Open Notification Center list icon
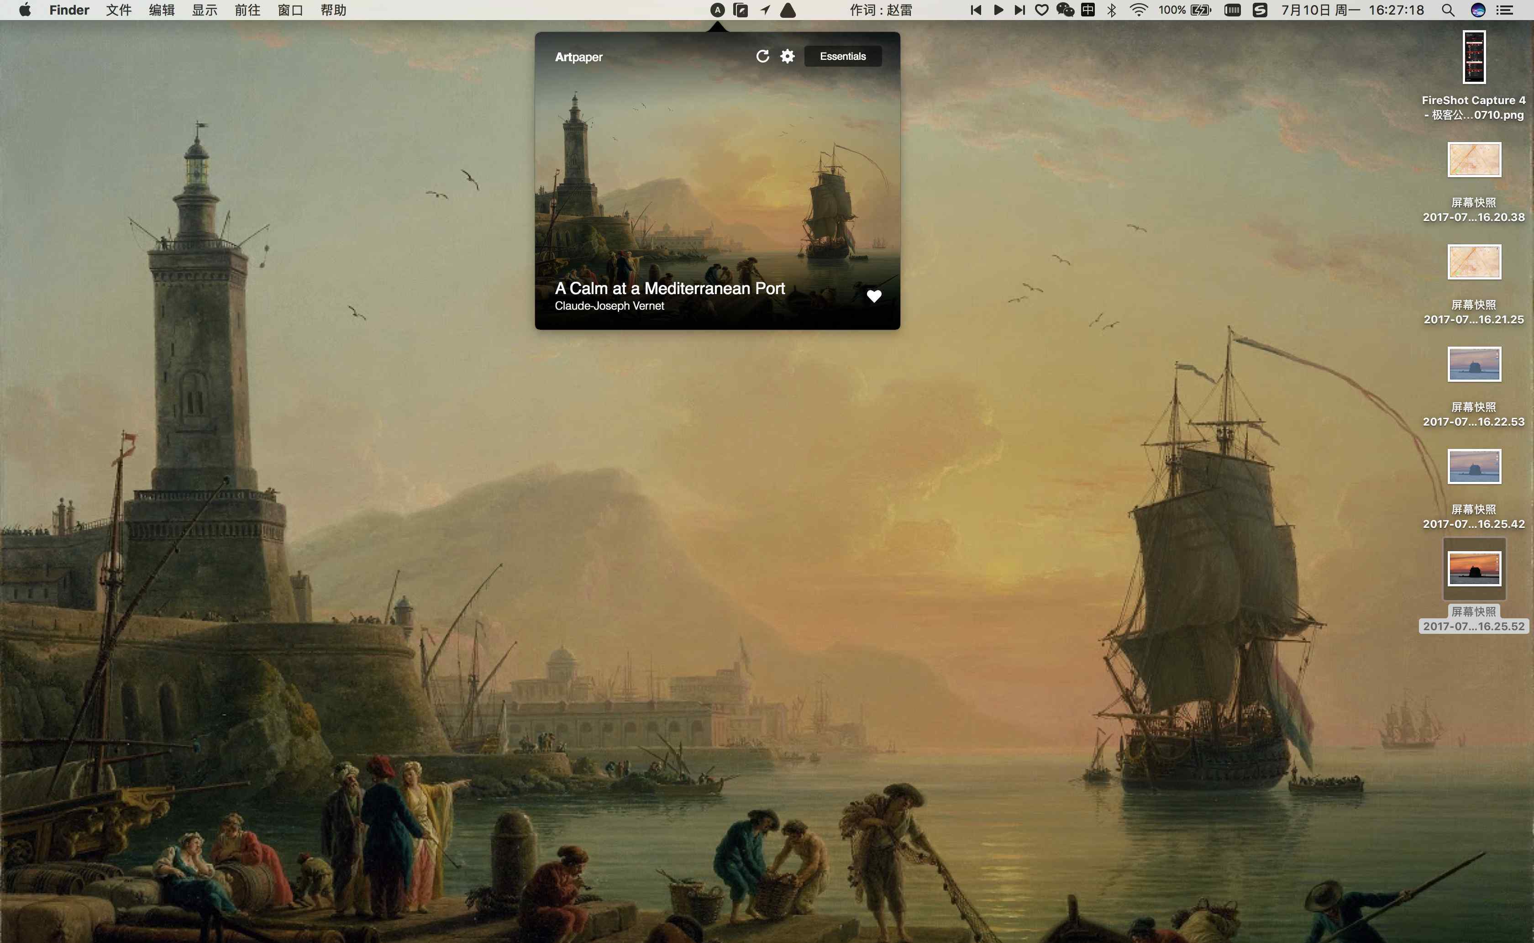The image size is (1534, 943). (x=1505, y=10)
